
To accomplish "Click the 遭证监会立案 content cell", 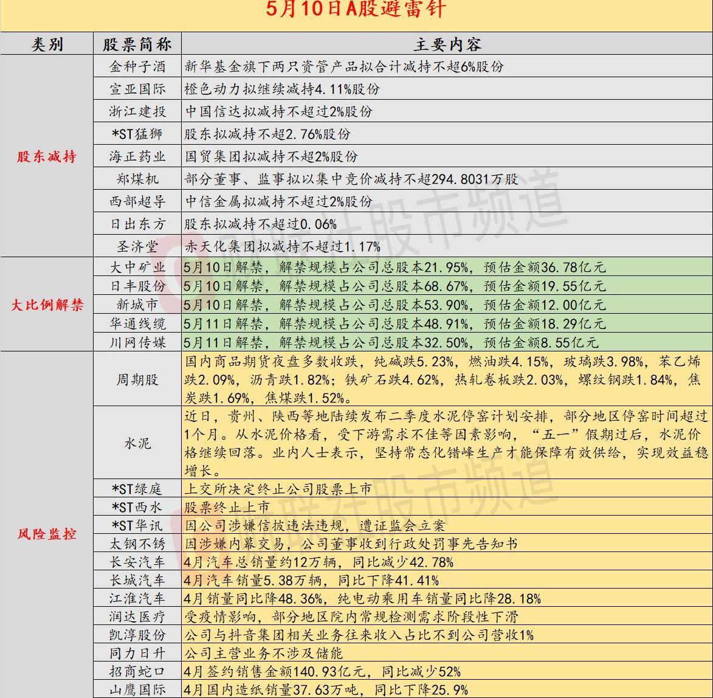I will click(447, 525).
